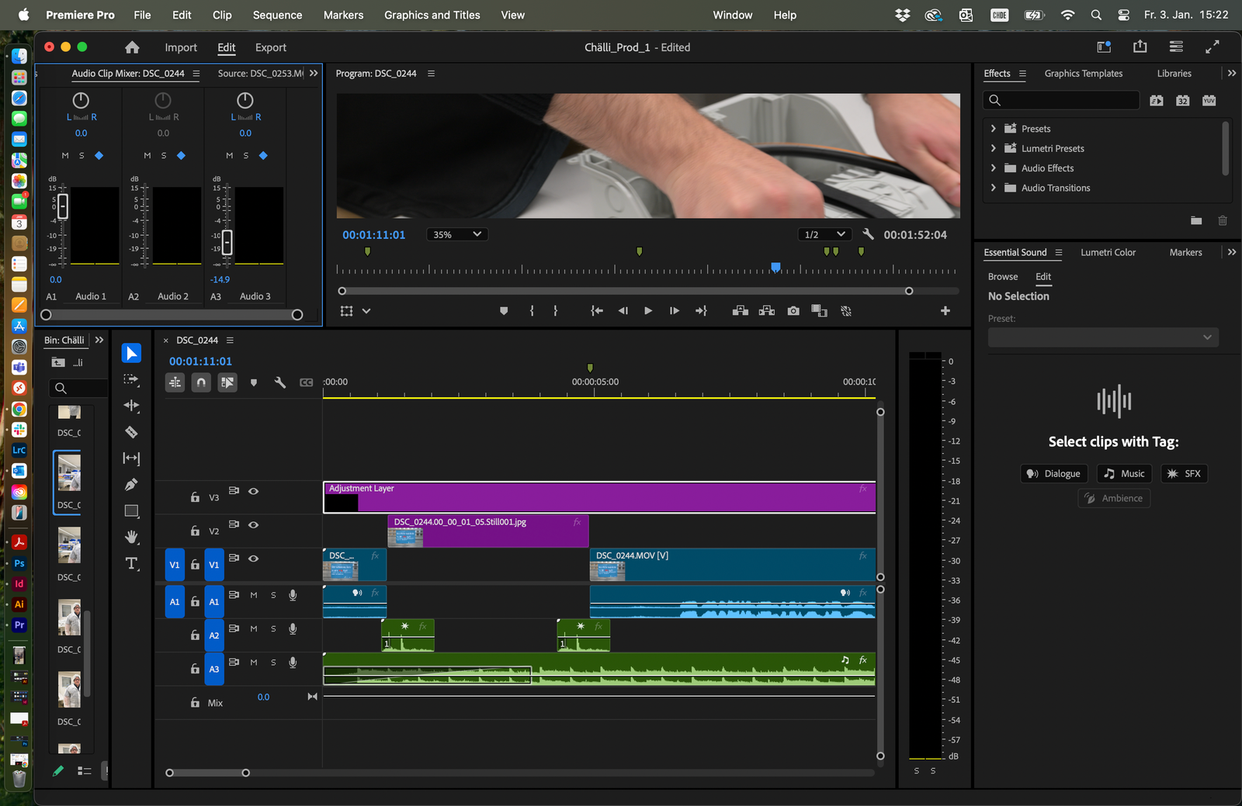The width and height of the screenshot is (1242, 806).
Task: Open Program monitor settings wrench
Action: click(868, 234)
